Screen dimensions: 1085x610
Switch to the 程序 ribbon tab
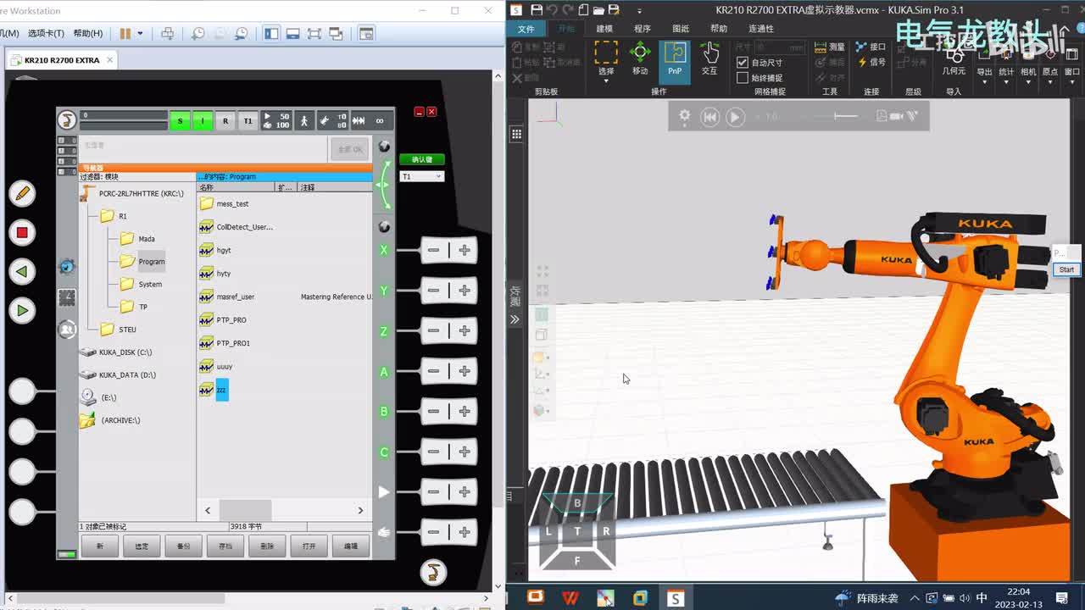[643, 29]
